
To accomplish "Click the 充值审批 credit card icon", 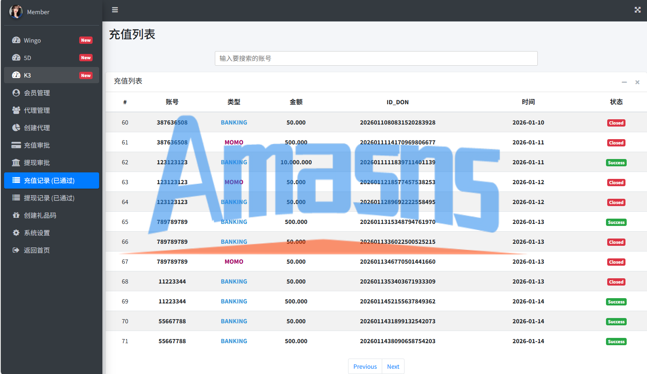I will [16, 145].
